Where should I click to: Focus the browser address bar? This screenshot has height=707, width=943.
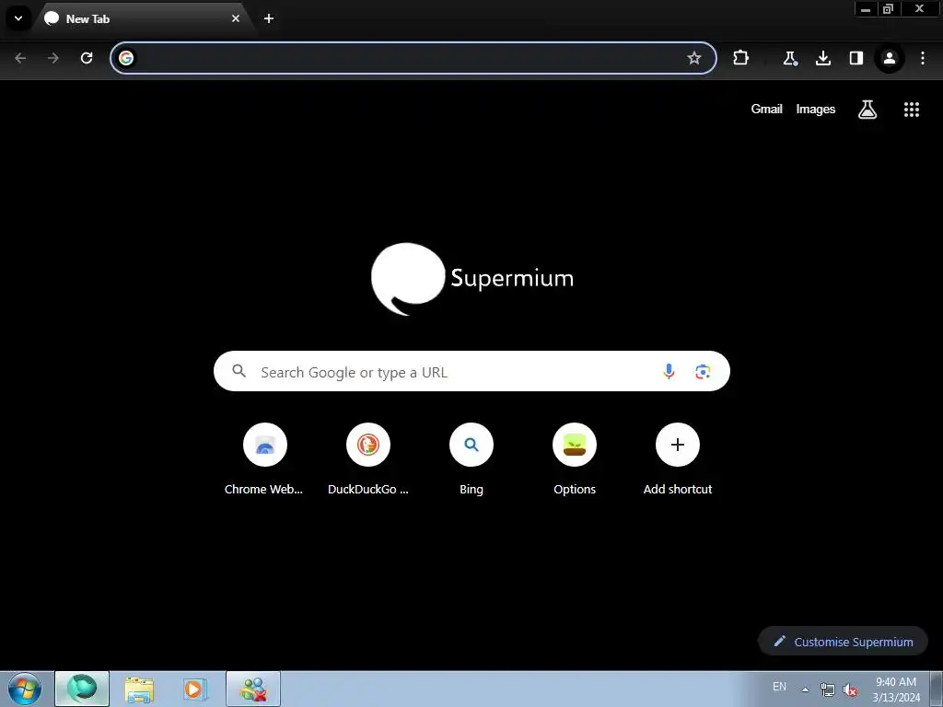(413, 58)
